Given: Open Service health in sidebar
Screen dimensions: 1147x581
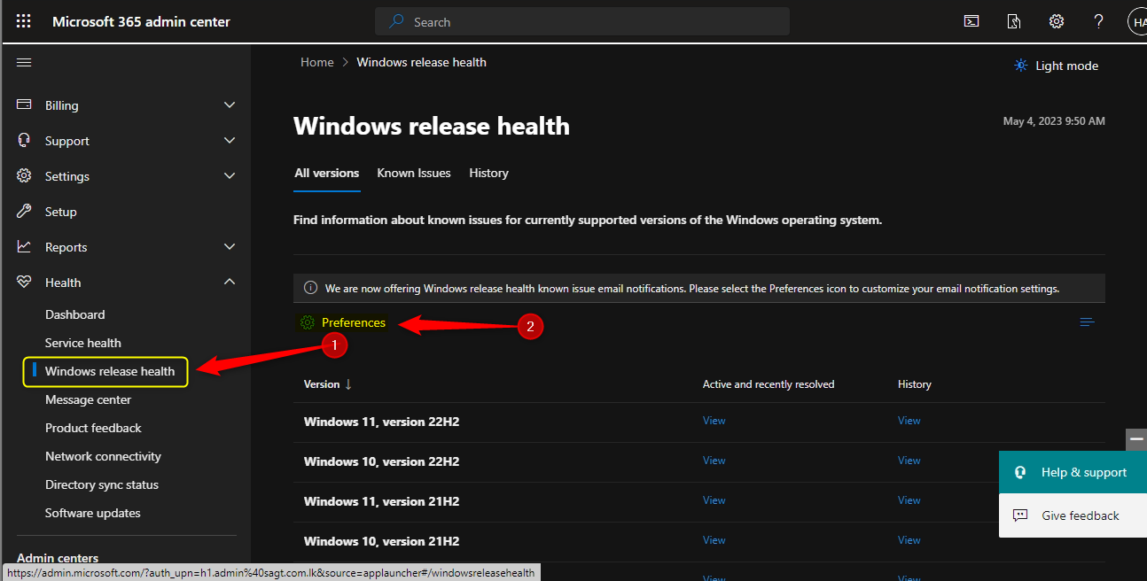Looking at the screenshot, I should pyautogui.click(x=83, y=343).
